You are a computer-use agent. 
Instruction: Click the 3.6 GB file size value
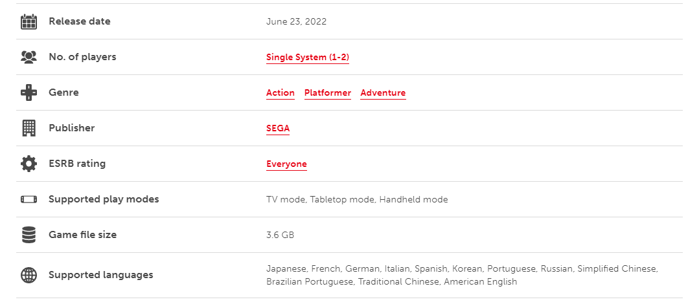280,235
